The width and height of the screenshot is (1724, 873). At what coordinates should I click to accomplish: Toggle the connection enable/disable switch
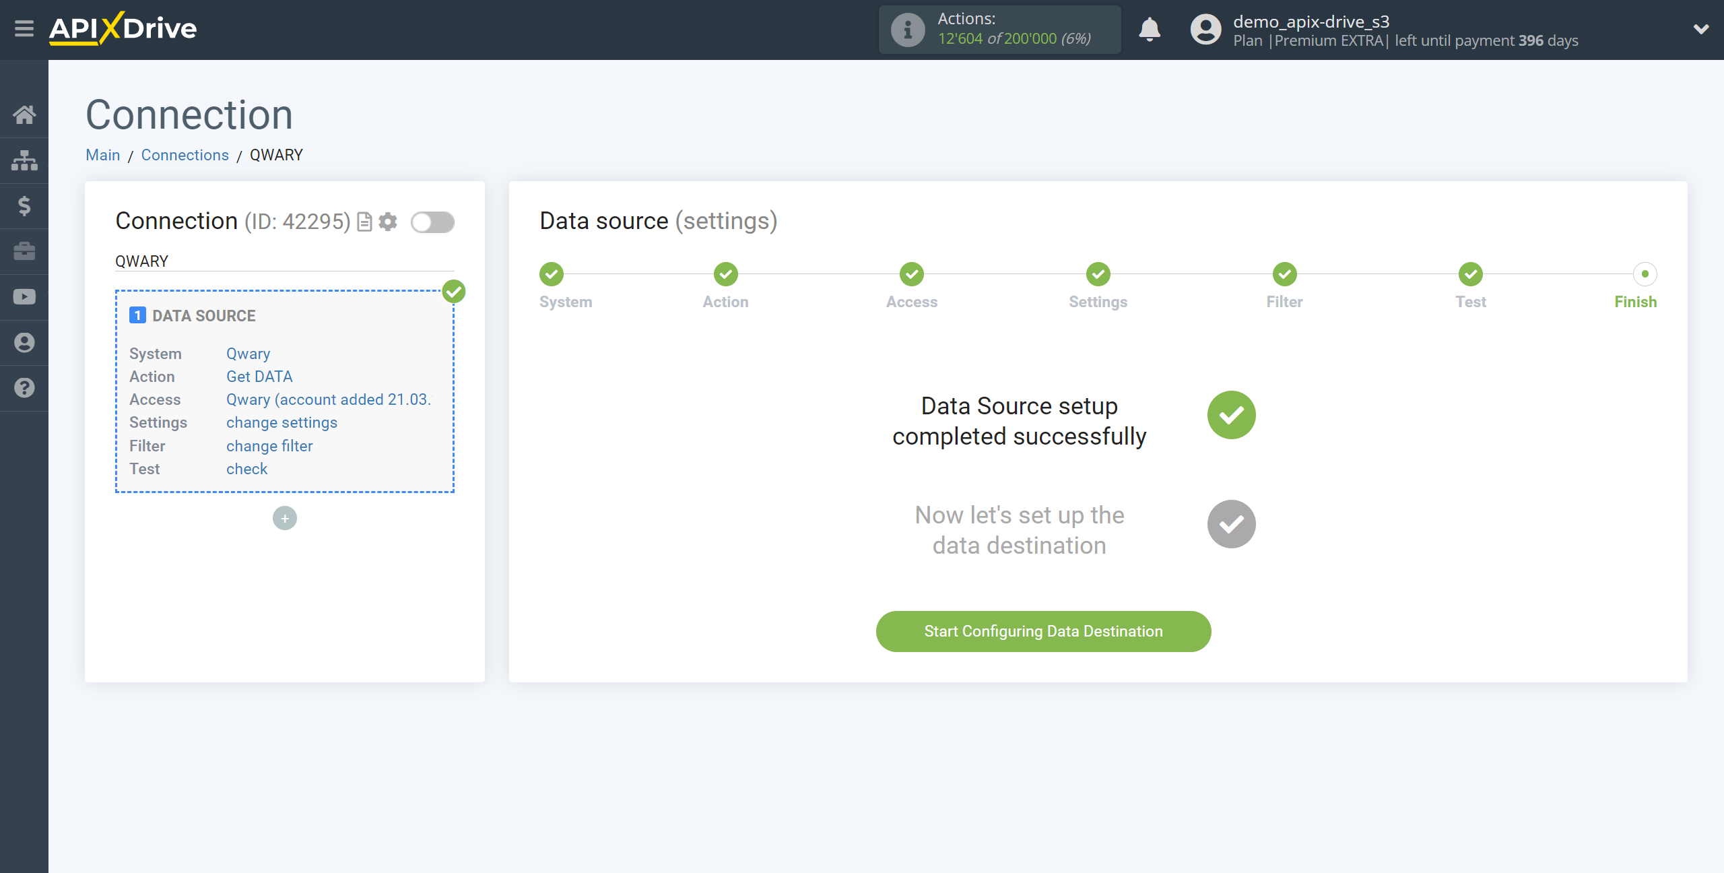point(434,222)
